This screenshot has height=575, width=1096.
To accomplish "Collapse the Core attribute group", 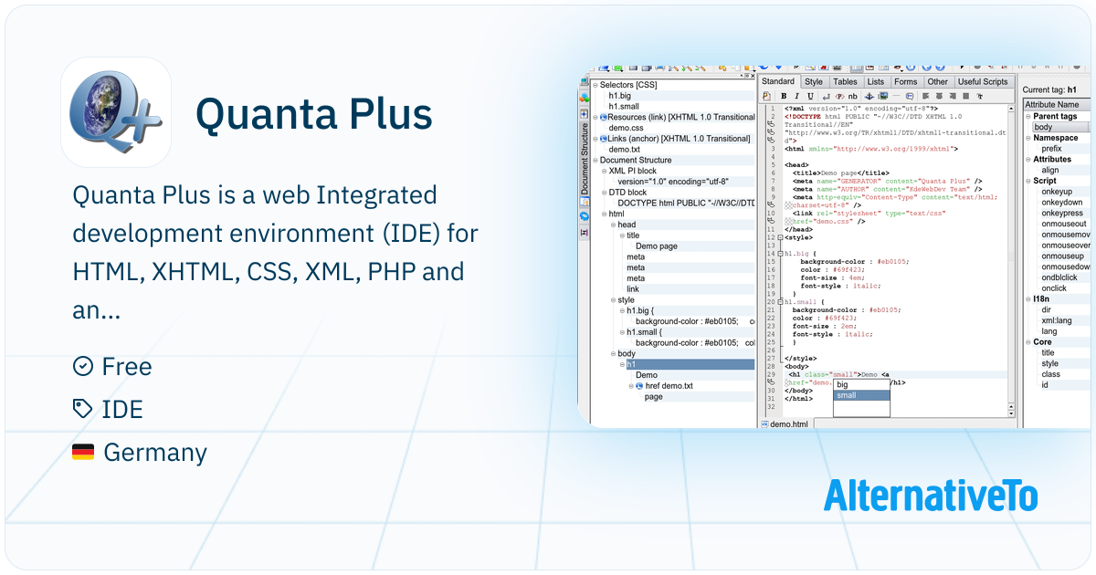I will [1028, 342].
